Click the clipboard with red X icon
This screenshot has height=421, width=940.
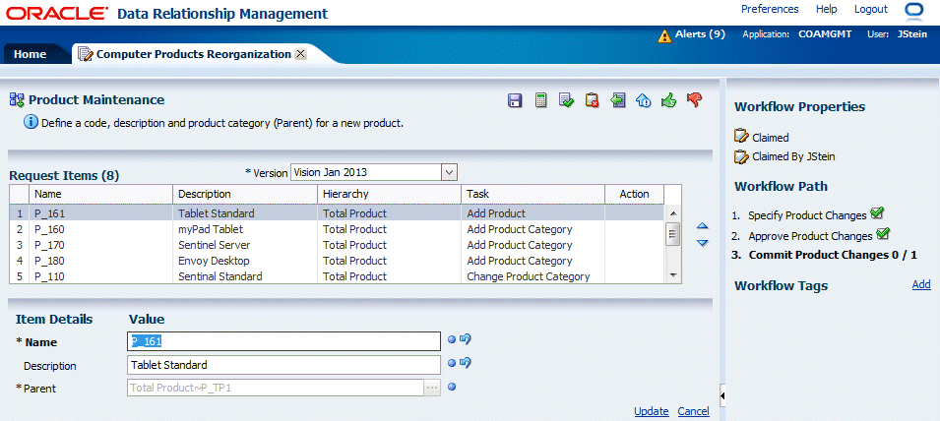pyautogui.click(x=592, y=100)
